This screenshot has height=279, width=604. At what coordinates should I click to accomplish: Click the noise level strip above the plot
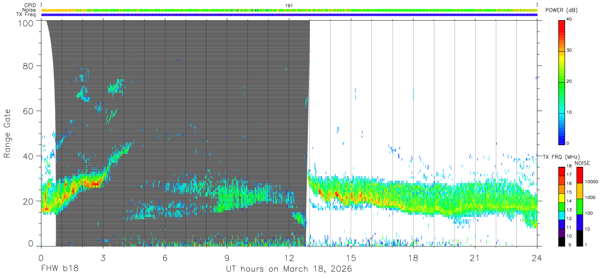coord(289,10)
